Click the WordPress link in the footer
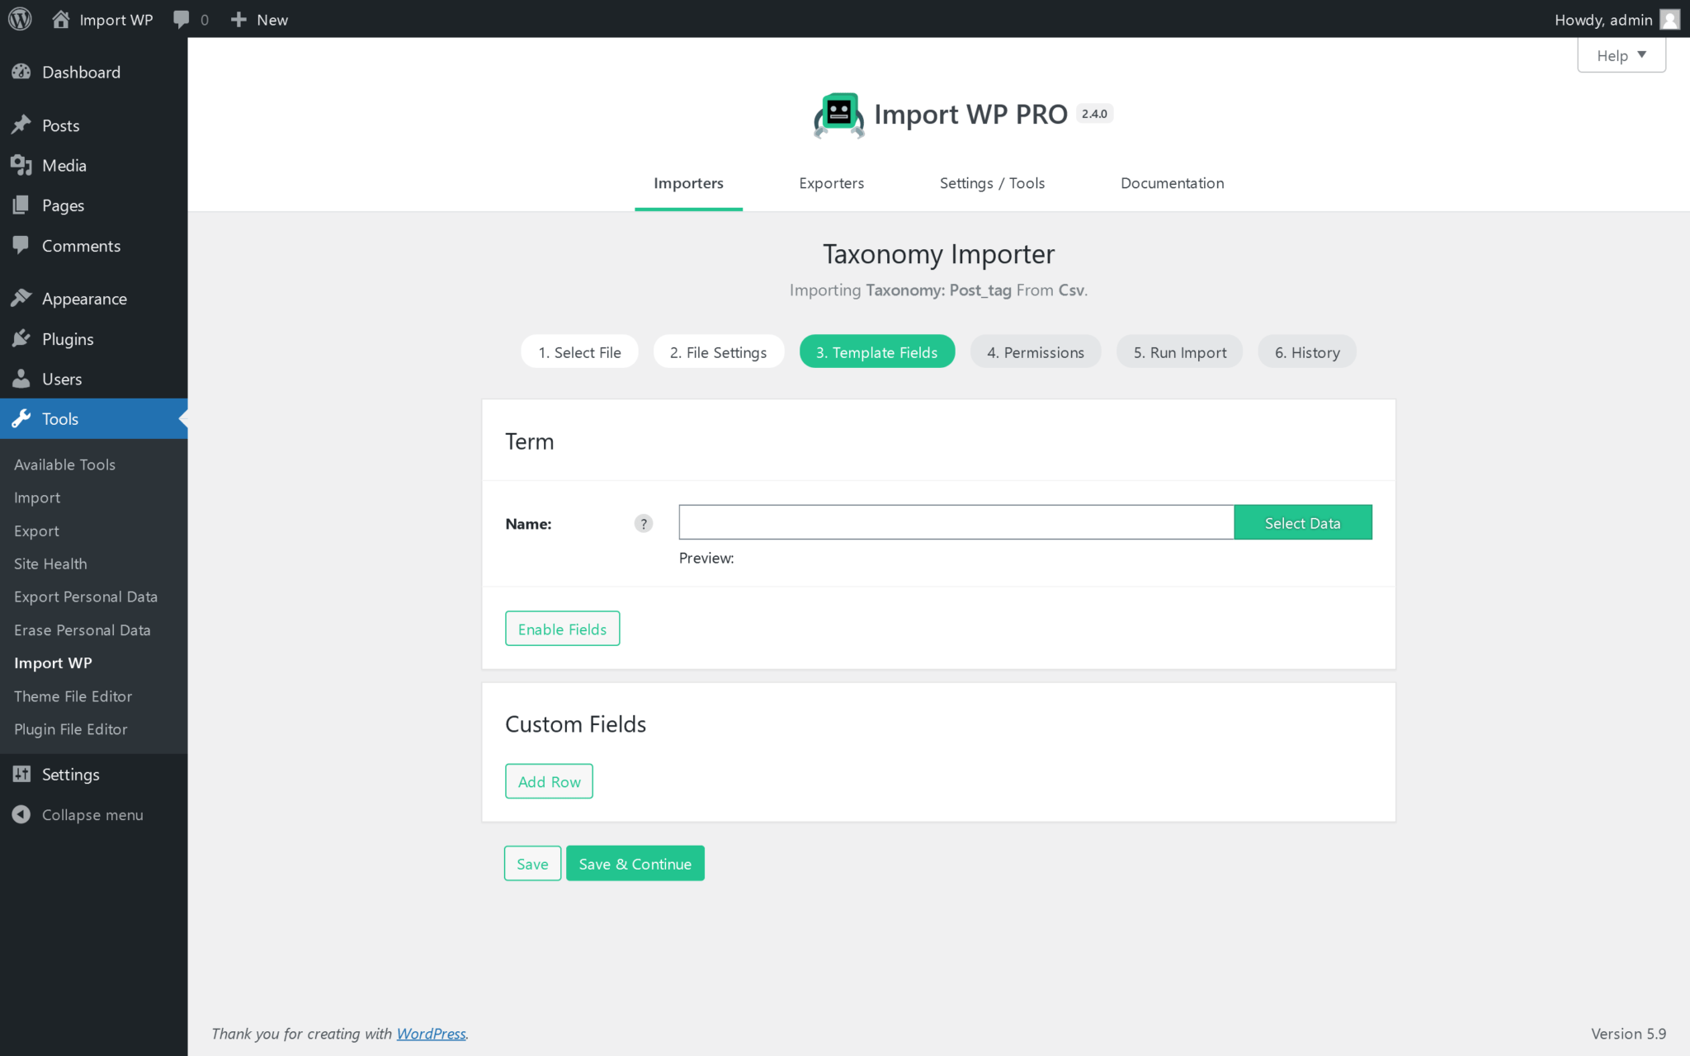Image resolution: width=1690 pixels, height=1056 pixels. pos(431,1033)
